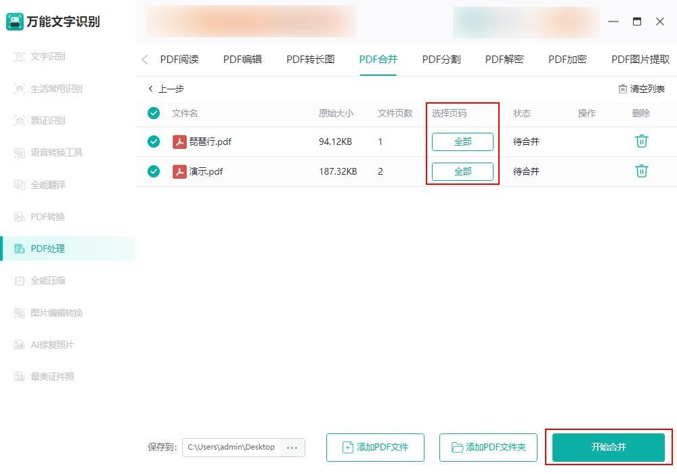The height and width of the screenshot is (474, 677).
Task: Maximize the application window
Action: click(637, 22)
